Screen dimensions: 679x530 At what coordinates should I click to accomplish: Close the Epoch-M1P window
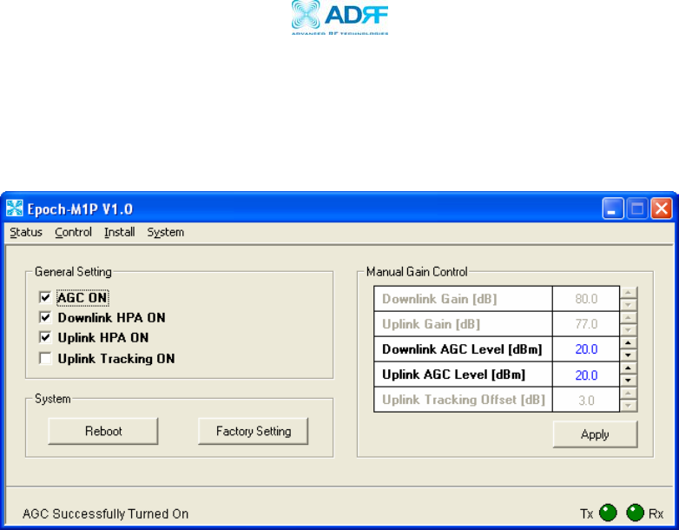(x=662, y=209)
